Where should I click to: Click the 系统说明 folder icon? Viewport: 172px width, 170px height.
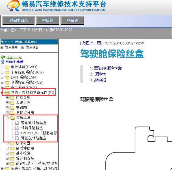coord(12,103)
